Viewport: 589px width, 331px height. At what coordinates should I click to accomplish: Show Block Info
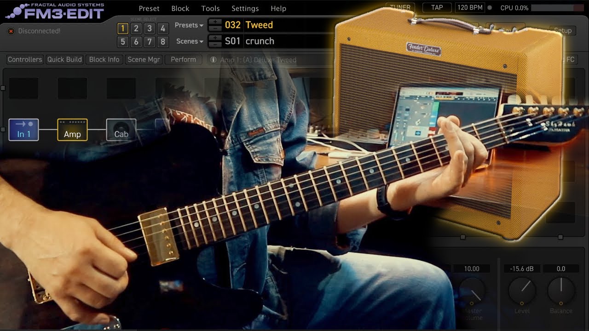(x=104, y=59)
